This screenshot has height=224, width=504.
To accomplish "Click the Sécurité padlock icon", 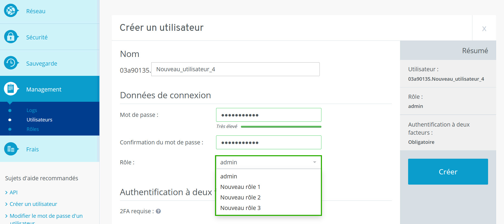I will click(11, 37).
